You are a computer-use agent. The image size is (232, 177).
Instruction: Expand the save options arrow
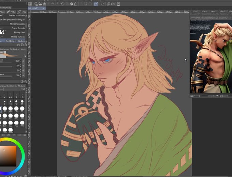48,4
